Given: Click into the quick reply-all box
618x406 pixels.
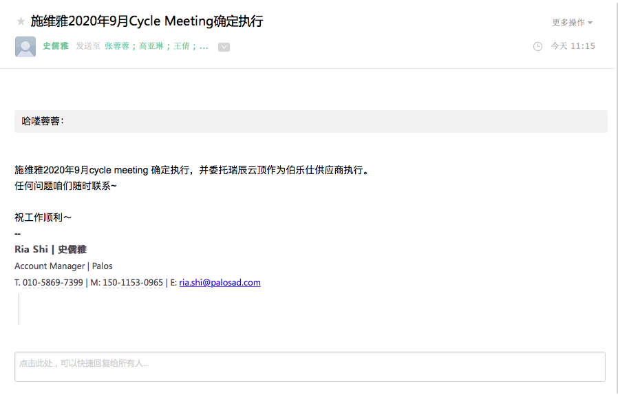Looking at the screenshot, I should pos(310,366).
